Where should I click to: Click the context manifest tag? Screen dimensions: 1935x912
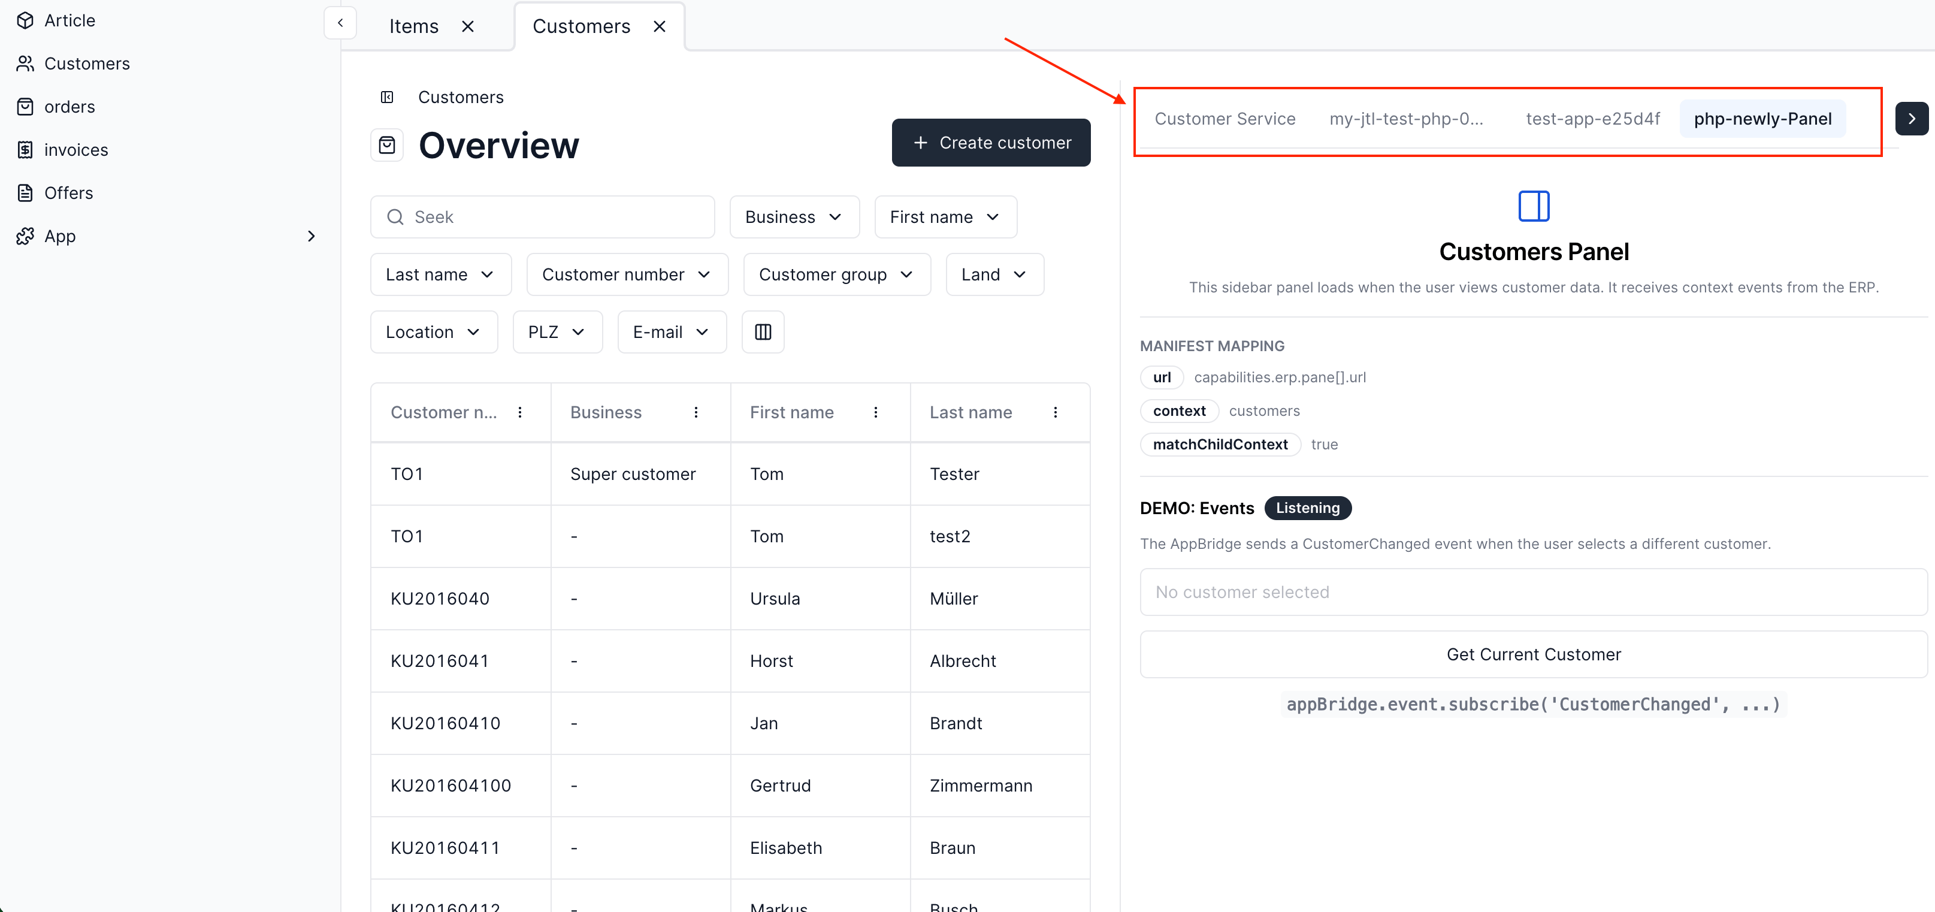(1180, 411)
